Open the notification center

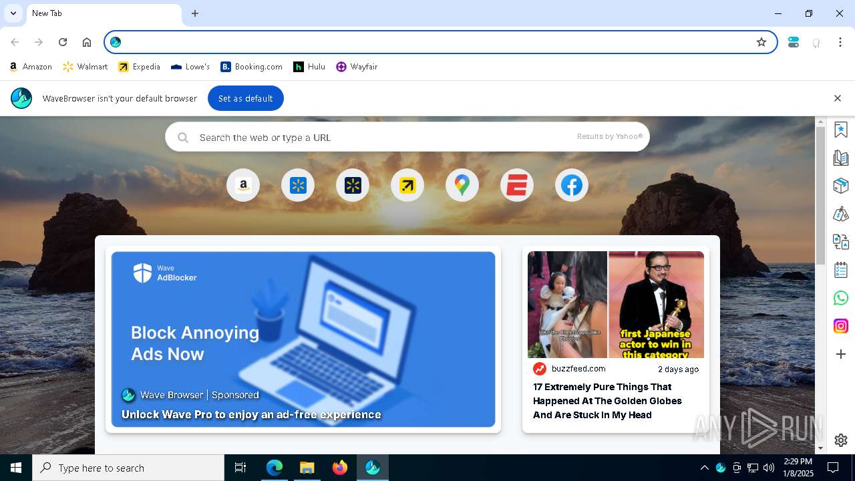tap(833, 468)
